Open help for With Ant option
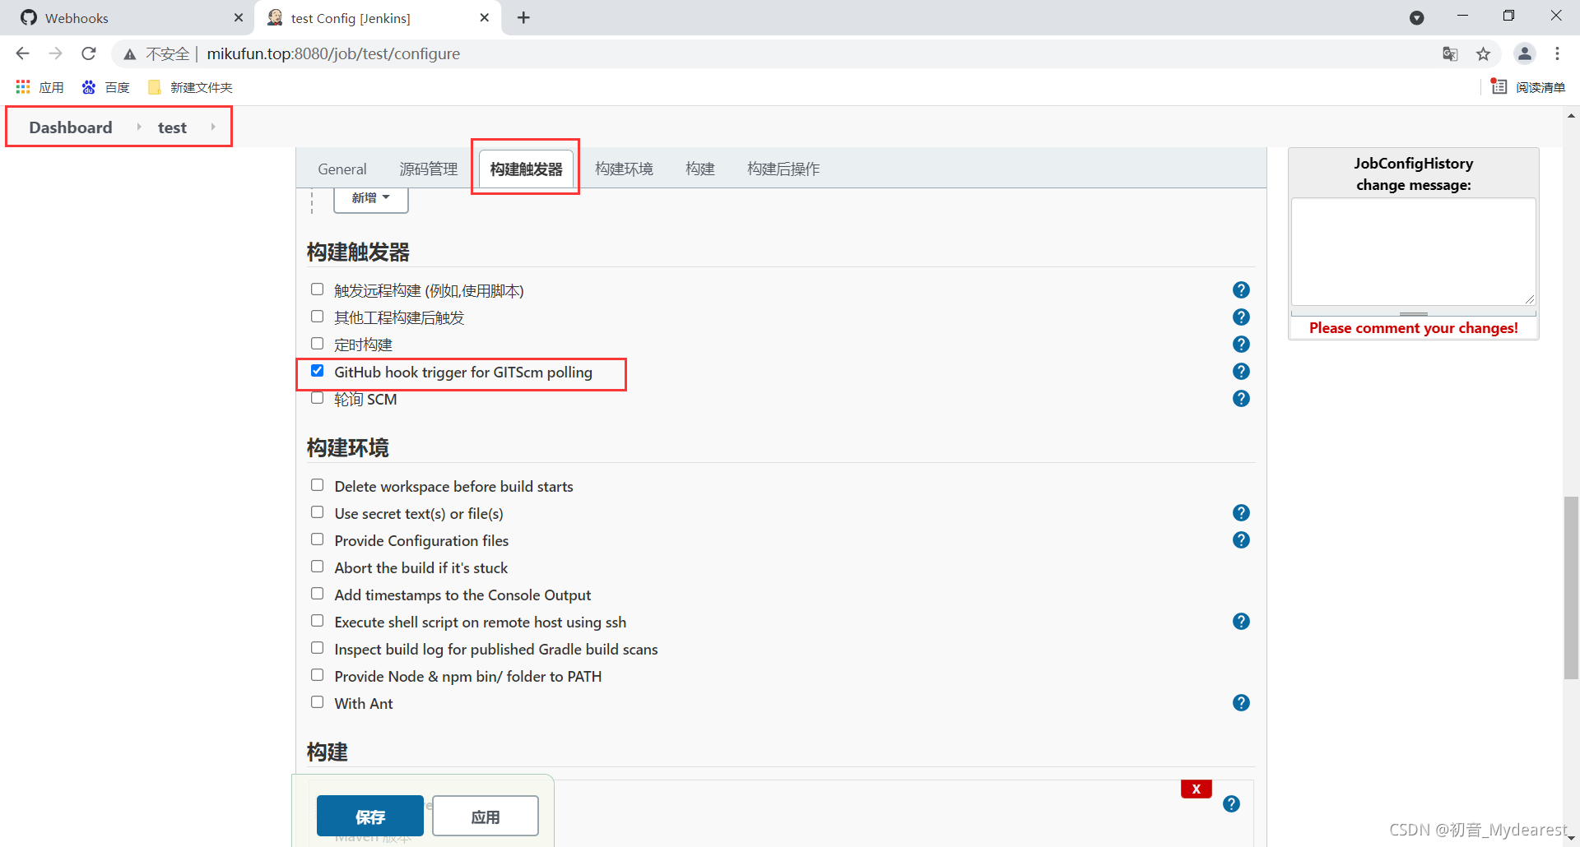 coord(1241,703)
